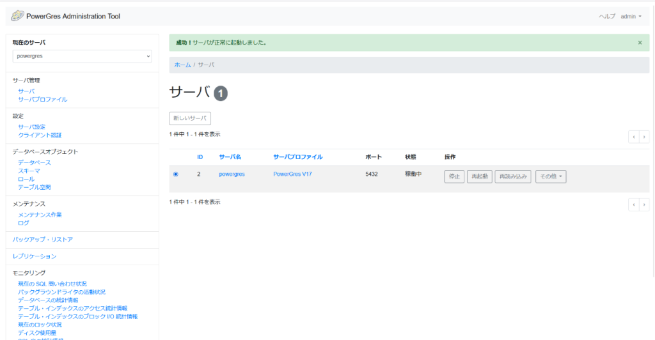Viewport: 655px width, 340px height.
Task: Expand the admin user menu
Action: coord(631,16)
